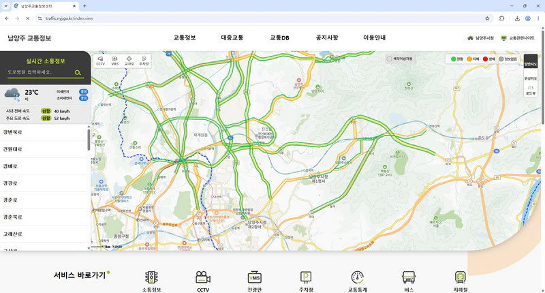Open the browser extensions puzzle icon
545x293 pixels.
click(502, 18)
